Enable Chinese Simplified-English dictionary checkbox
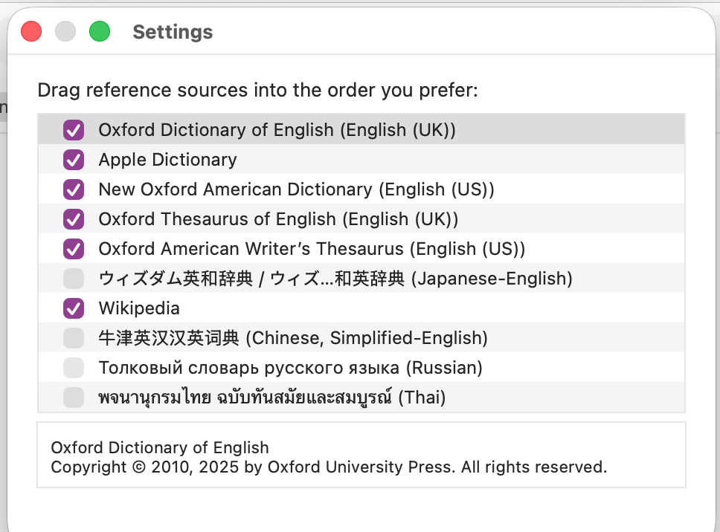 [74, 338]
